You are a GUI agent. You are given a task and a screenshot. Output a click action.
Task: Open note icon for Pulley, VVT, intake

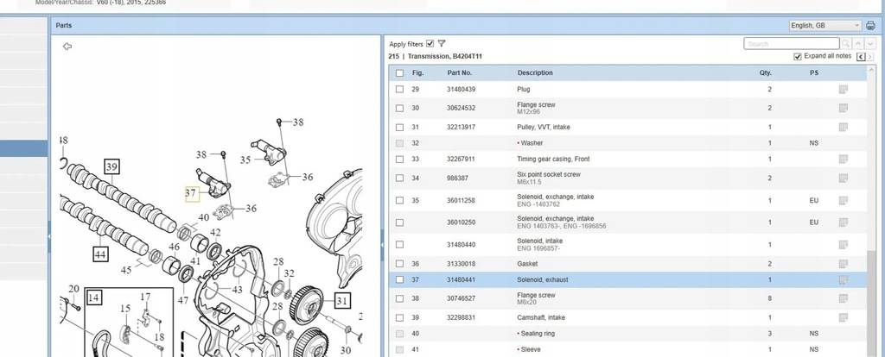tap(844, 128)
